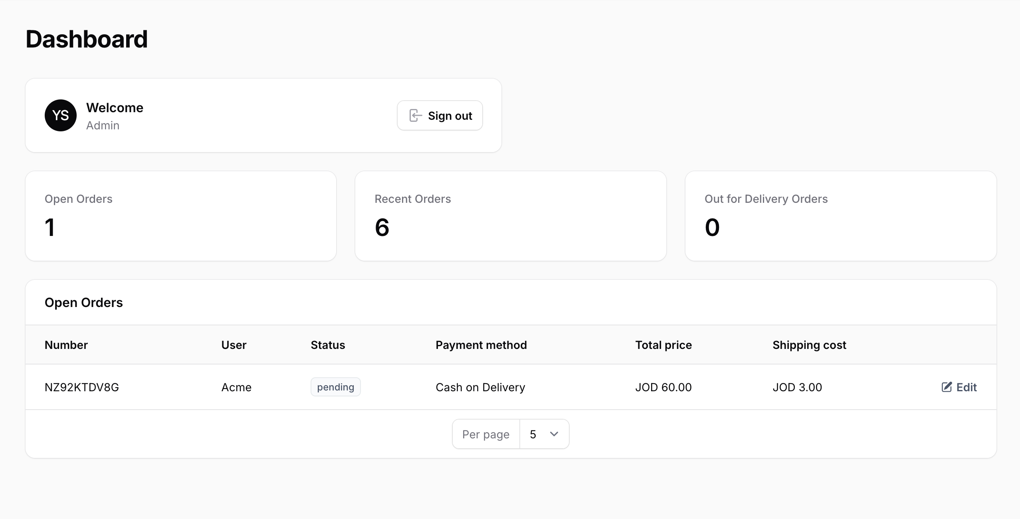Select the Recent Orders stat card
The image size is (1020, 519).
pyautogui.click(x=511, y=216)
